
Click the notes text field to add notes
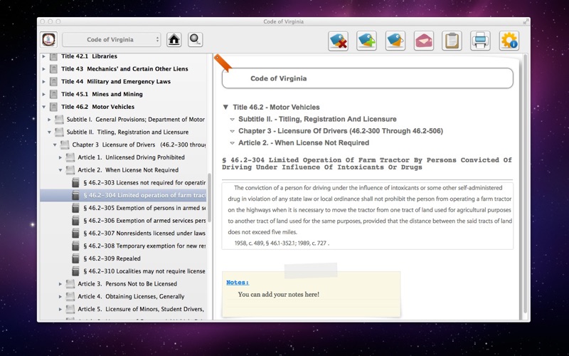pos(279,295)
